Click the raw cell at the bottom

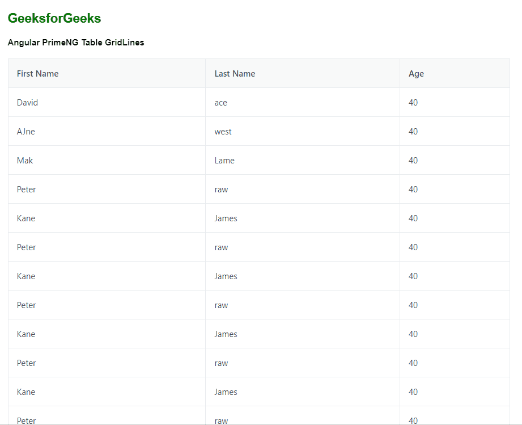[221, 420]
